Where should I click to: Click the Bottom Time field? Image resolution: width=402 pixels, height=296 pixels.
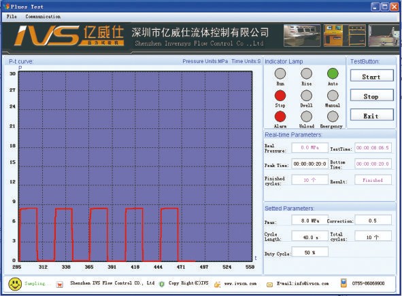373,164
